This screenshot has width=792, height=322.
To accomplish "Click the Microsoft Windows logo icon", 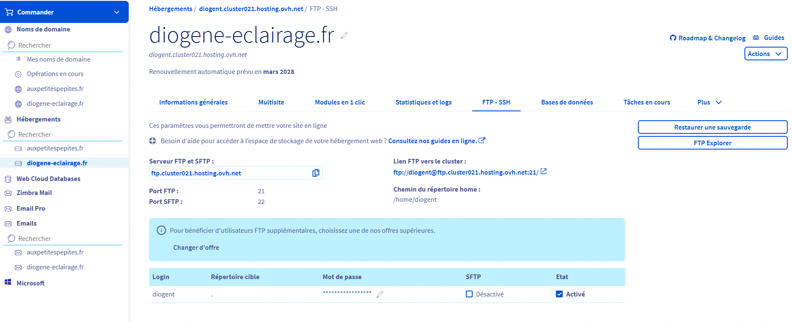I will click(x=8, y=282).
